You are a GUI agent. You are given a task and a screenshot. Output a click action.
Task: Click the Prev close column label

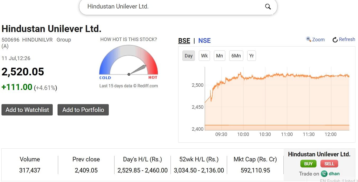(86, 159)
